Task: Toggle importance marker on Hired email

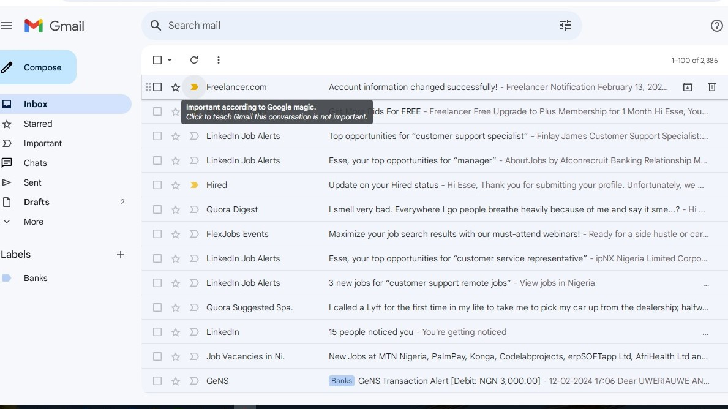Action: click(x=194, y=185)
